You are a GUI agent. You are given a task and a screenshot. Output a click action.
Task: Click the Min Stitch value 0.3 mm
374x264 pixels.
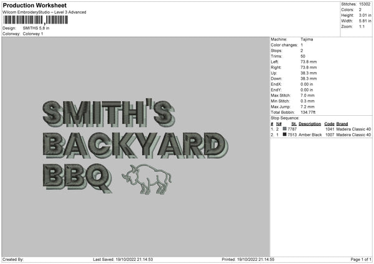pyautogui.click(x=307, y=101)
